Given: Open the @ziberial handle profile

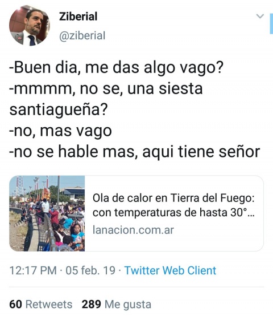Looking at the screenshot, I should (82, 36).
